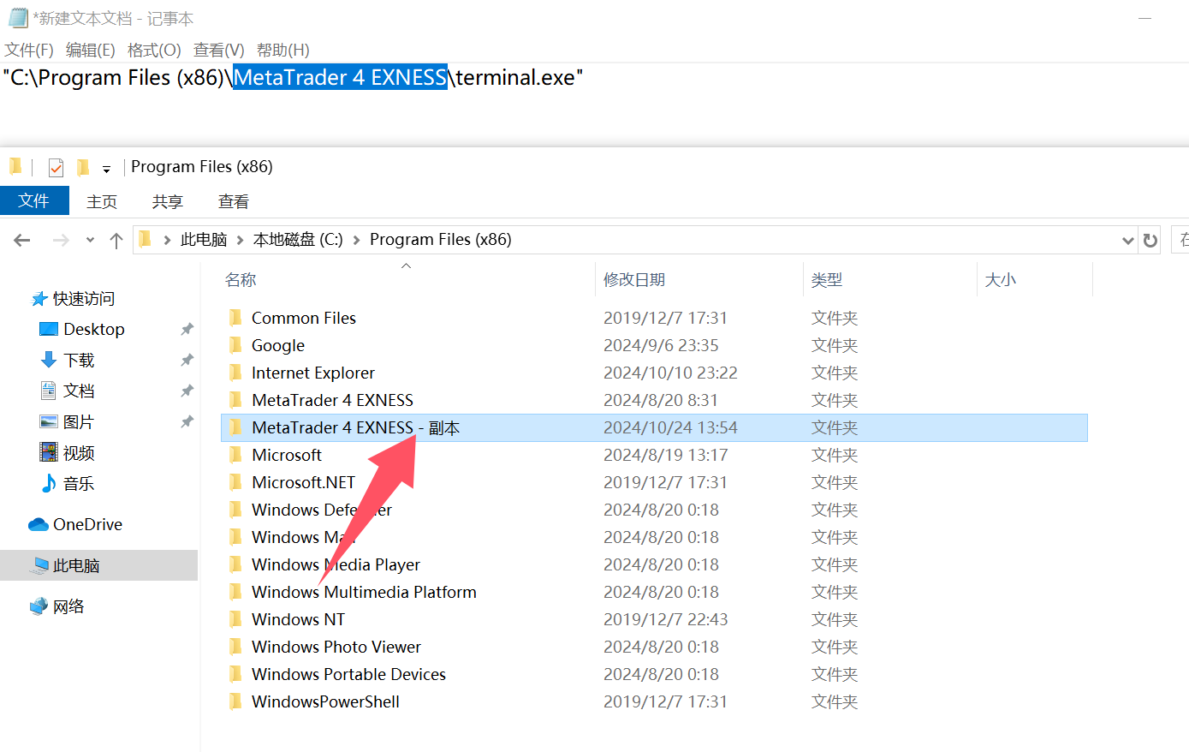Switch to the 共享 ribbon tab
The width and height of the screenshot is (1189, 752).
168,201
